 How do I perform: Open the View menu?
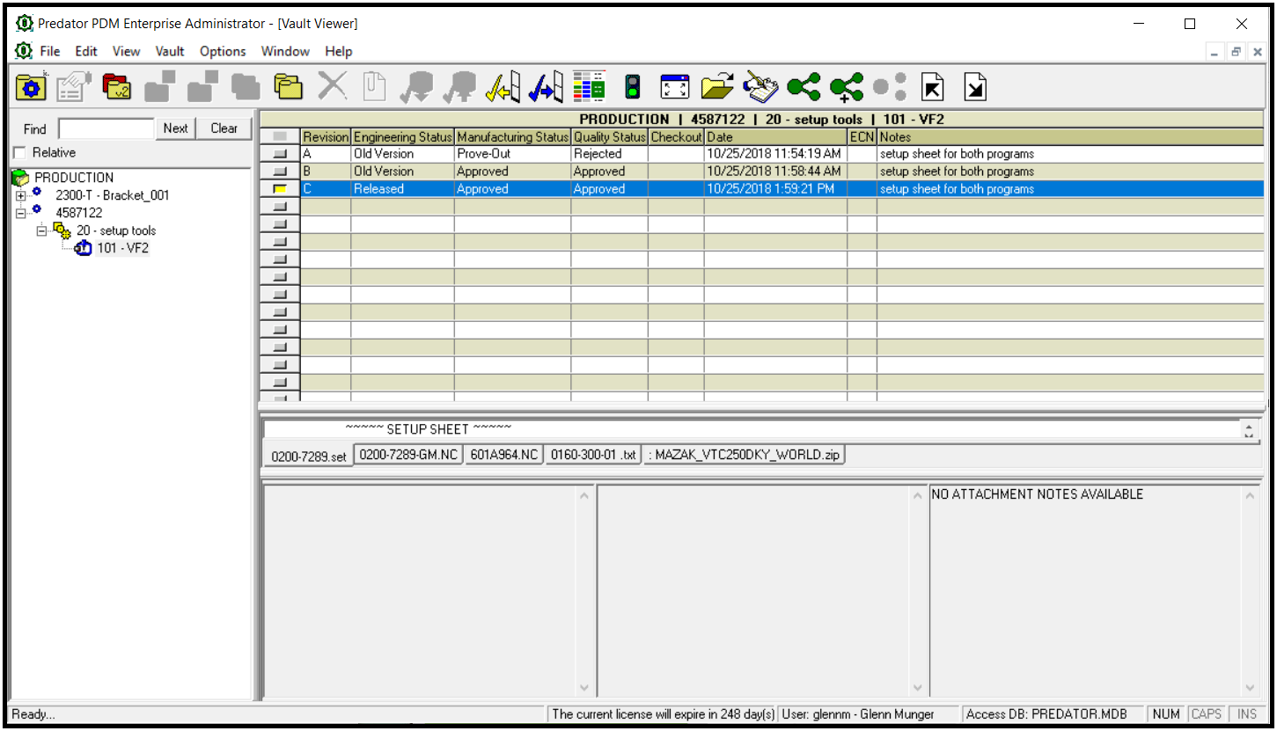pos(127,51)
